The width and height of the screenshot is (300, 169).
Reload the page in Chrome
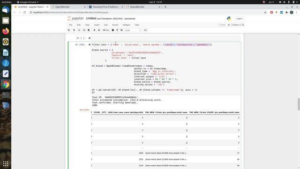(25, 12)
